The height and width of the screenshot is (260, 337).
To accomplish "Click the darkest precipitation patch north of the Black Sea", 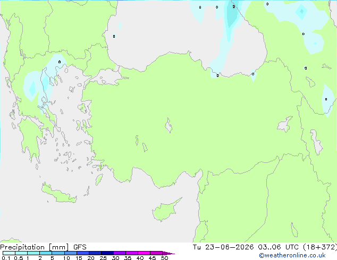I will click(x=232, y=14).
